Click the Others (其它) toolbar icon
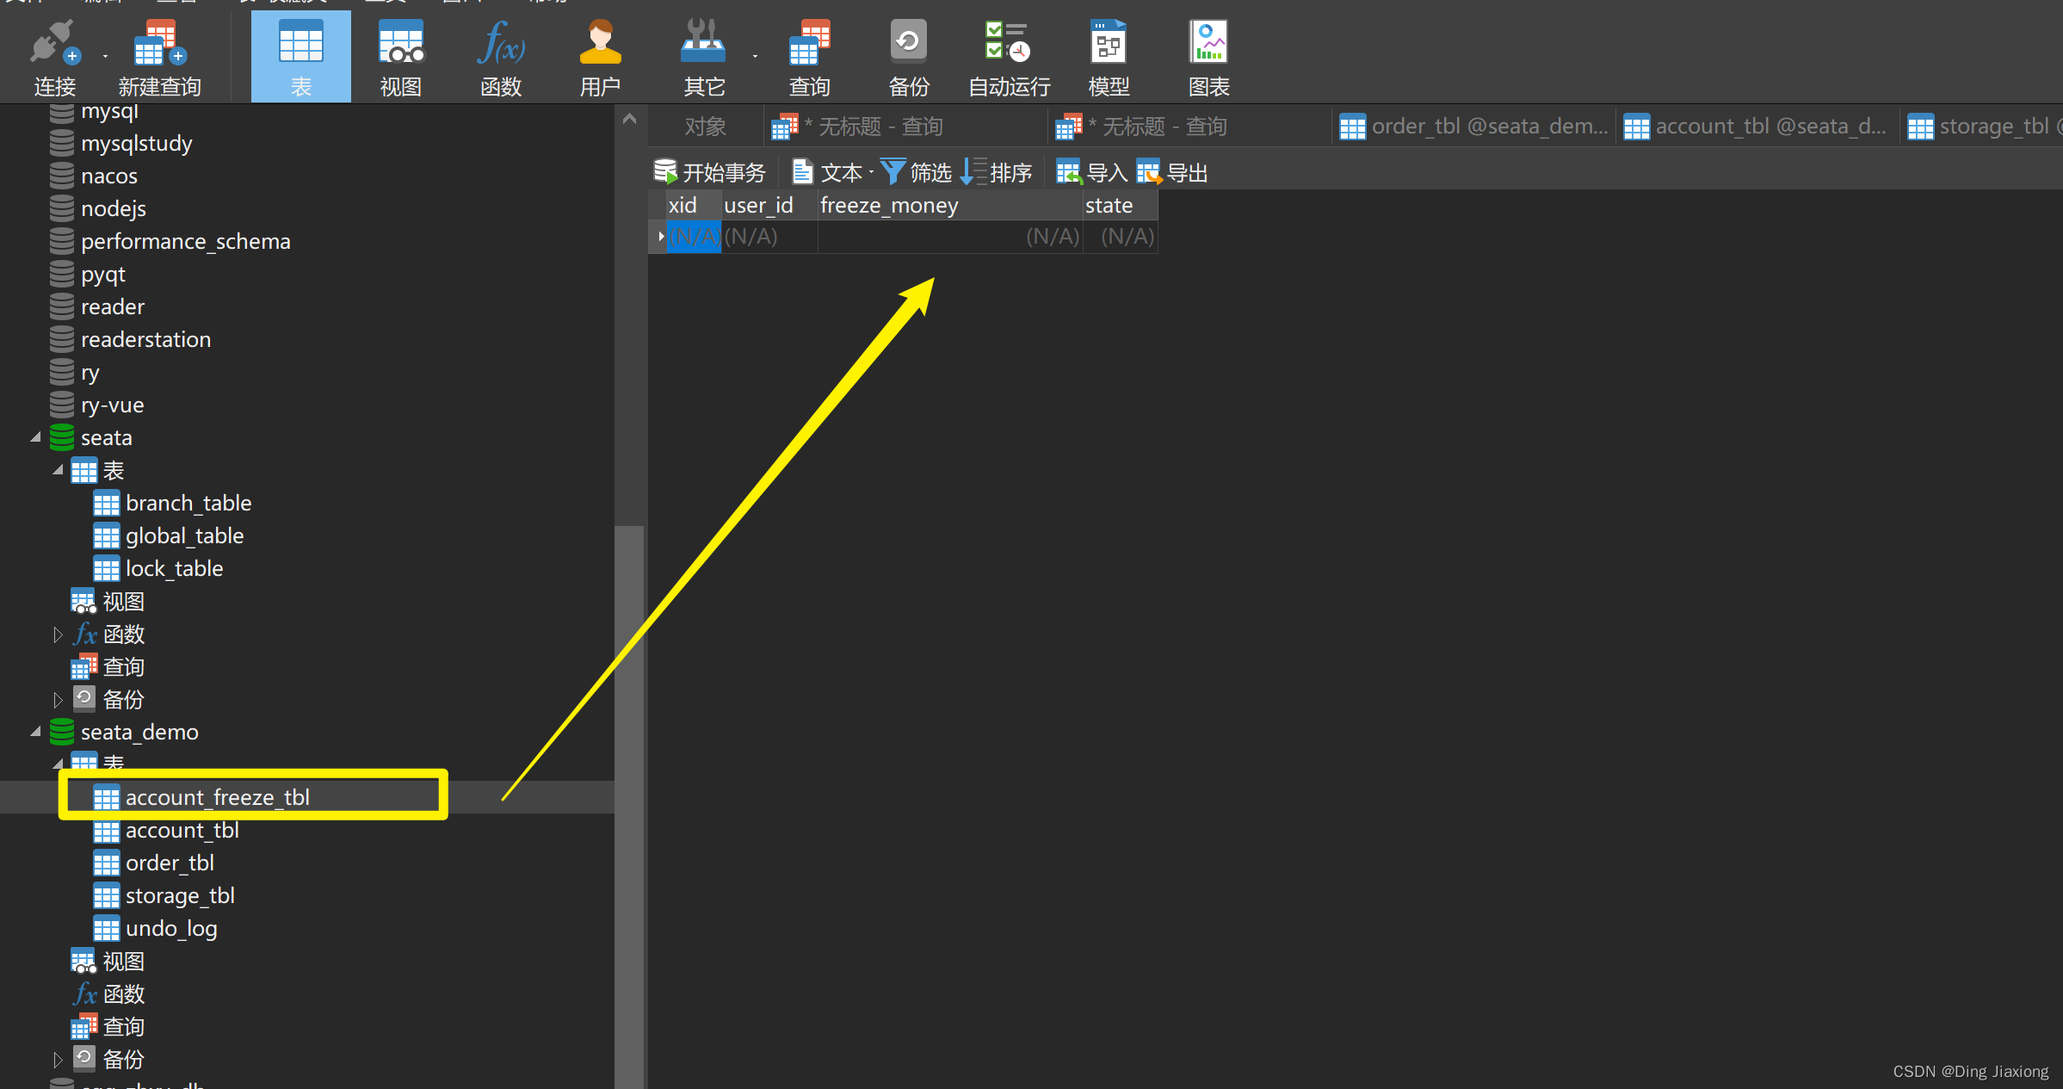2063x1089 pixels. [x=703, y=58]
